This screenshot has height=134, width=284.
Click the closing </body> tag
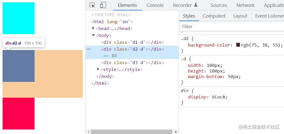(105, 76)
